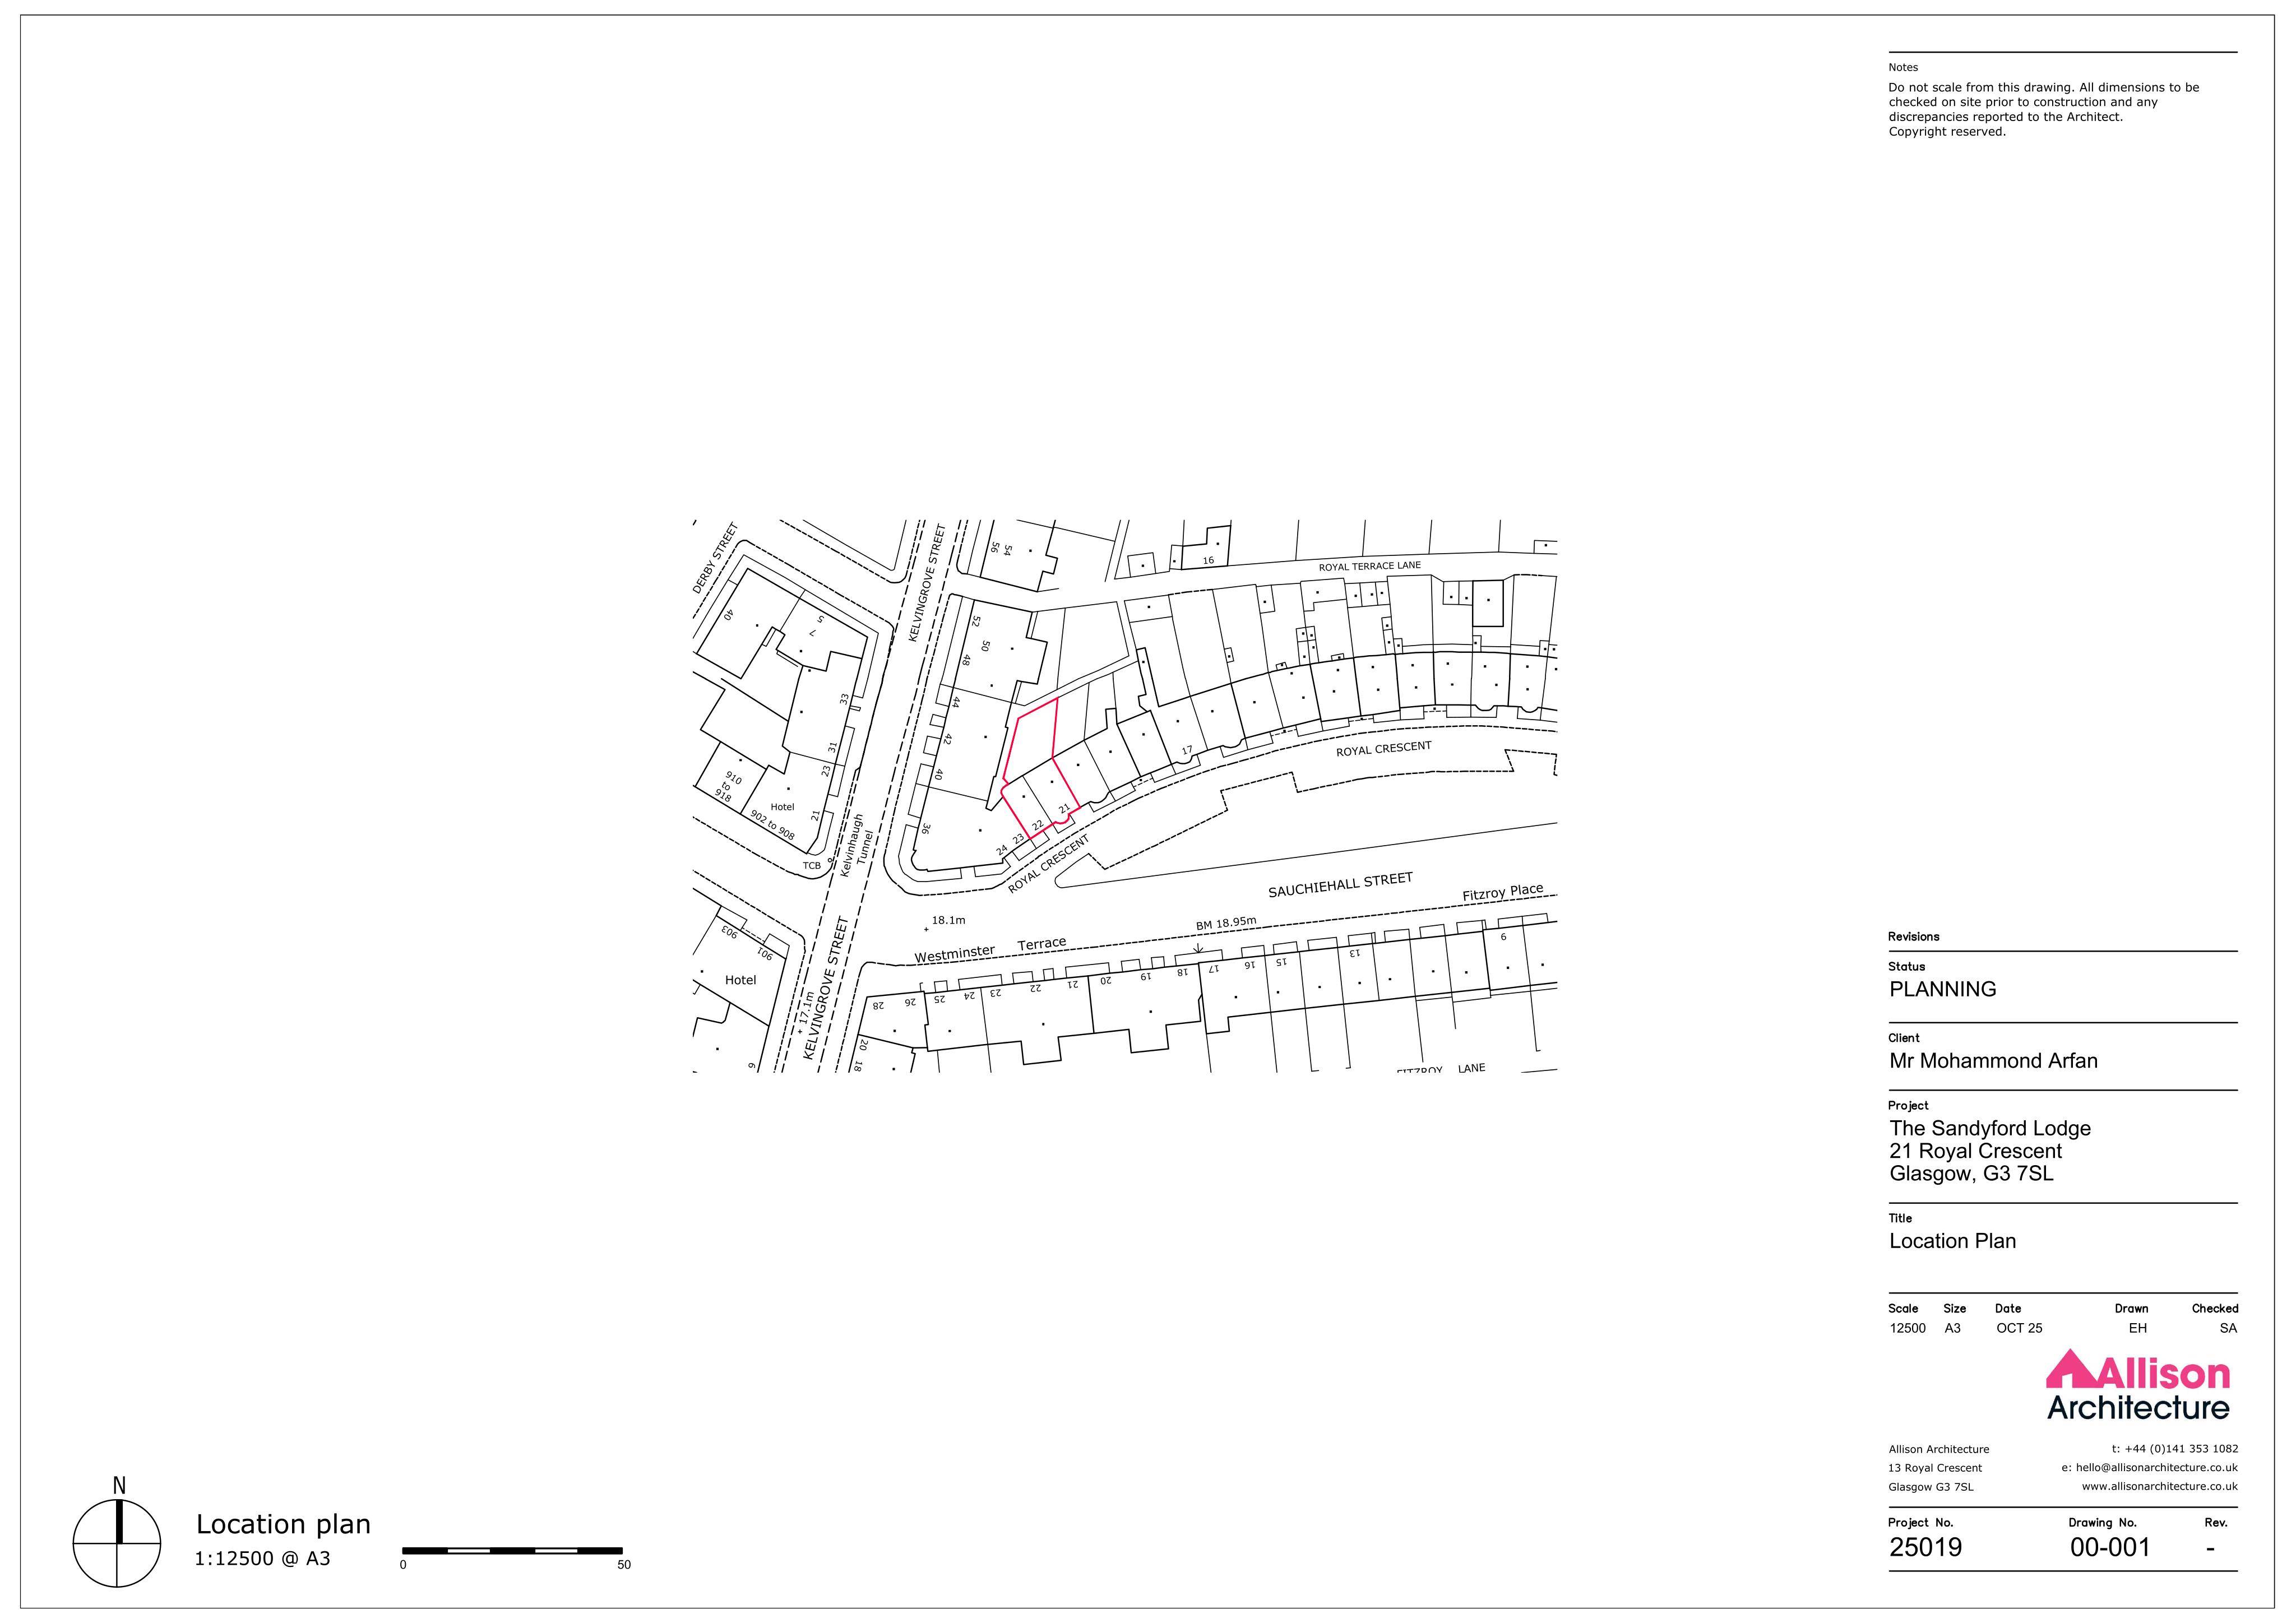
Task: Click the date value 'OCT 25'
Action: tap(2019, 1329)
